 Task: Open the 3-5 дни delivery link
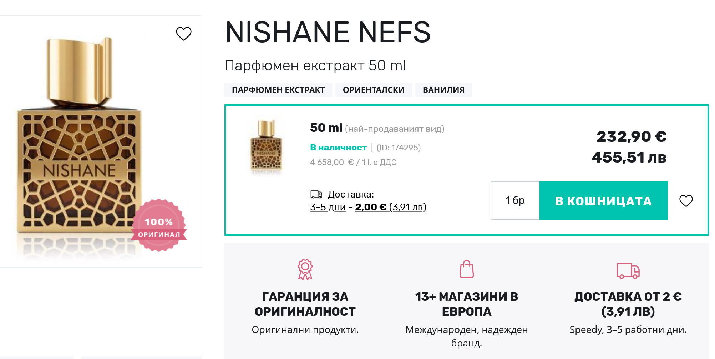pyautogui.click(x=328, y=207)
